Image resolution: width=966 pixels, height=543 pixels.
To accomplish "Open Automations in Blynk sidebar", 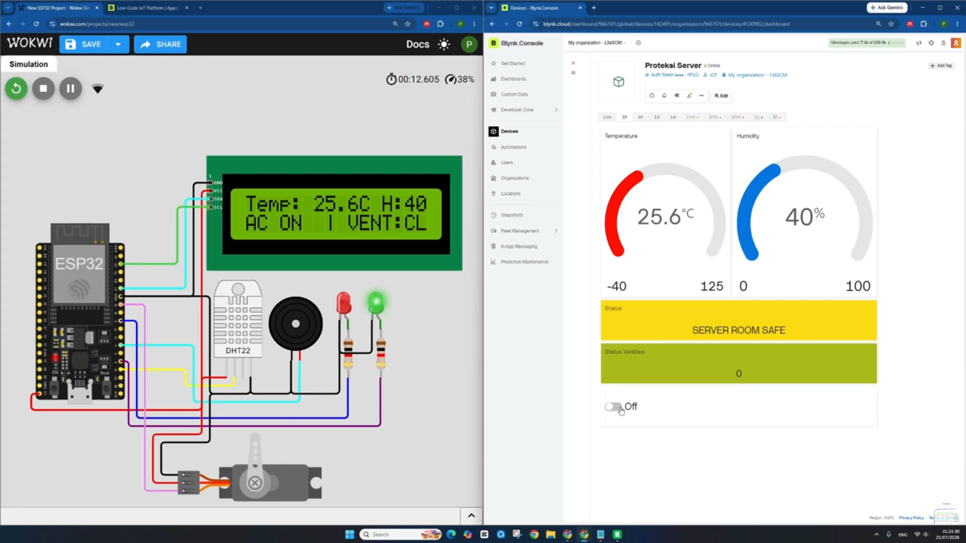I will [x=513, y=147].
